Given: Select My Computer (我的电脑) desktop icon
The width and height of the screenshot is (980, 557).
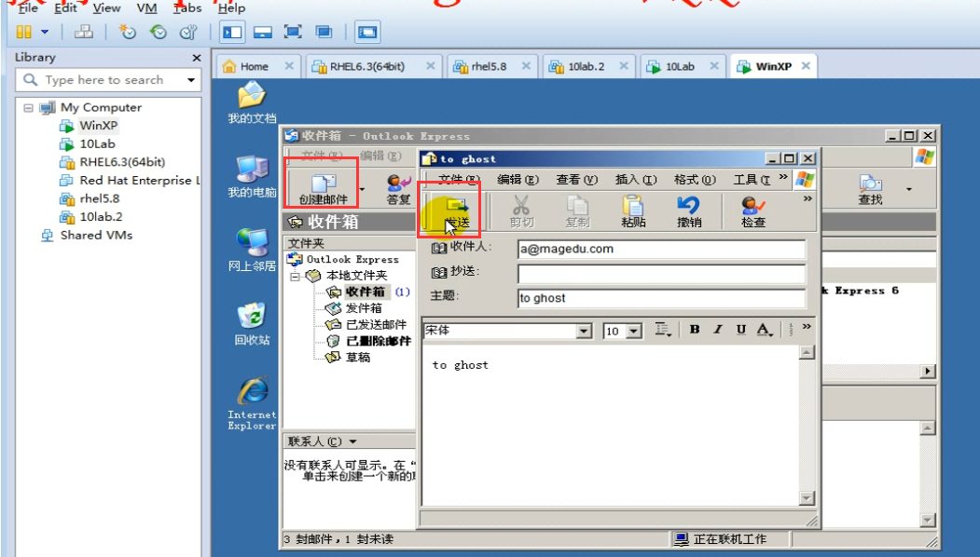Looking at the screenshot, I should pyautogui.click(x=252, y=177).
